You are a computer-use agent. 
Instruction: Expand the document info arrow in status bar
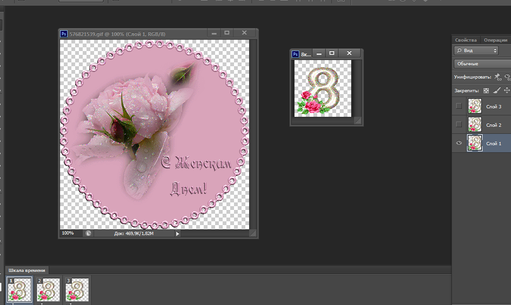178,234
